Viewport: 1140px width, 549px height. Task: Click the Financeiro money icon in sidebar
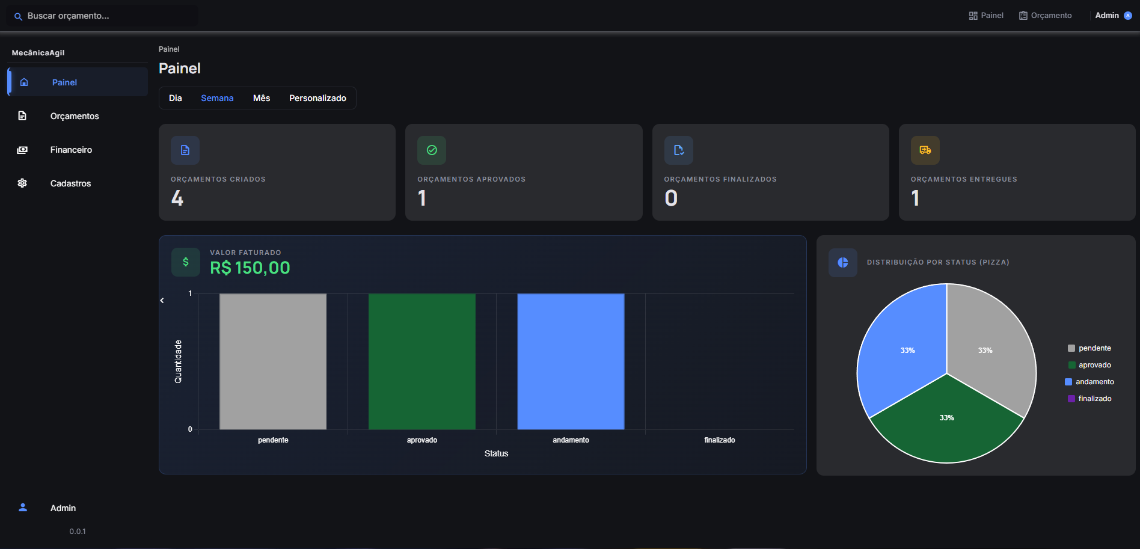[22, 150]
